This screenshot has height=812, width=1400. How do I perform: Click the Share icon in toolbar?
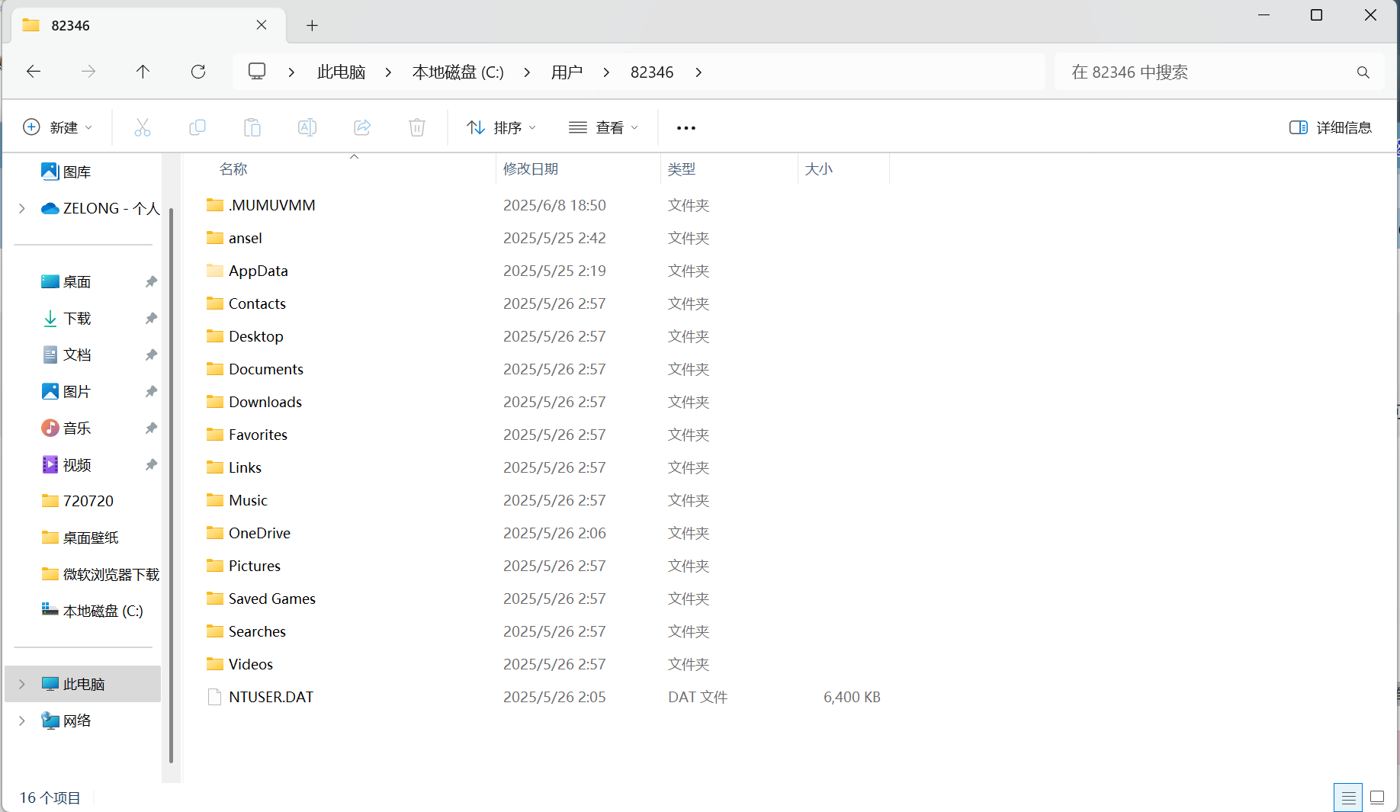click(x=362, y=127)
